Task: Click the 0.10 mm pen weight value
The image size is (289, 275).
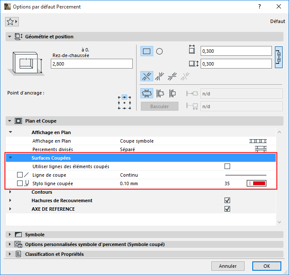Action: click(129, 183)
